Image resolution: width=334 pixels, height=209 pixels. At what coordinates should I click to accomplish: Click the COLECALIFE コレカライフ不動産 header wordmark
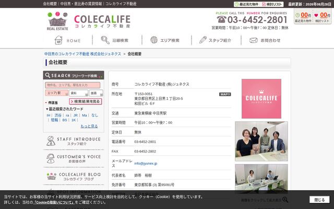pos(102,21)
